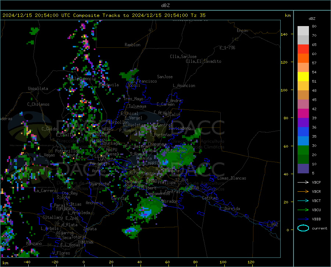Click the L_Dormida map label
Screen dimensions: 331x267
tap(229, 209)
